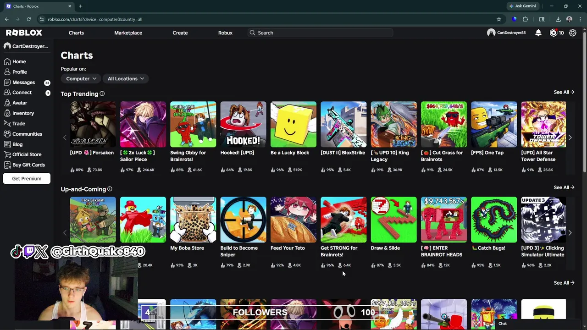
Task: Click the Blog sidebar icon
Action: (x=7, y=144)
